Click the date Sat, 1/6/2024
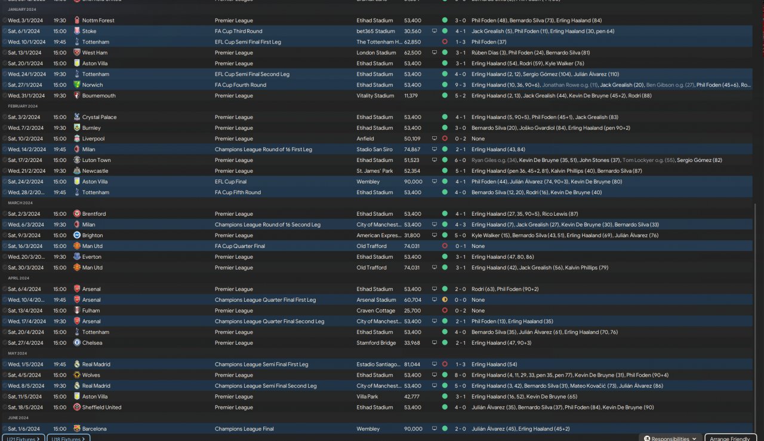This screenshot has width=764, height=441. pos(24,429)
